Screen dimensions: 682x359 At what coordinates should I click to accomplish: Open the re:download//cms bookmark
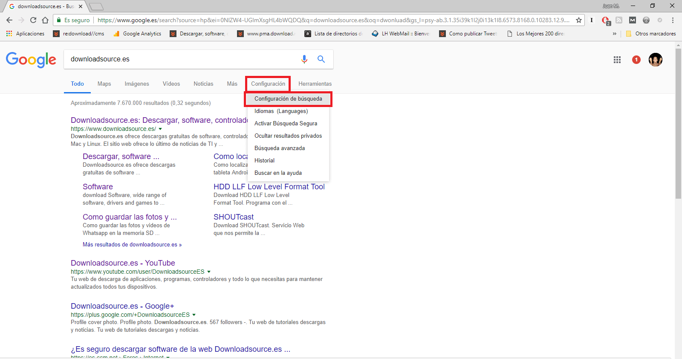(x=79, y=34)
